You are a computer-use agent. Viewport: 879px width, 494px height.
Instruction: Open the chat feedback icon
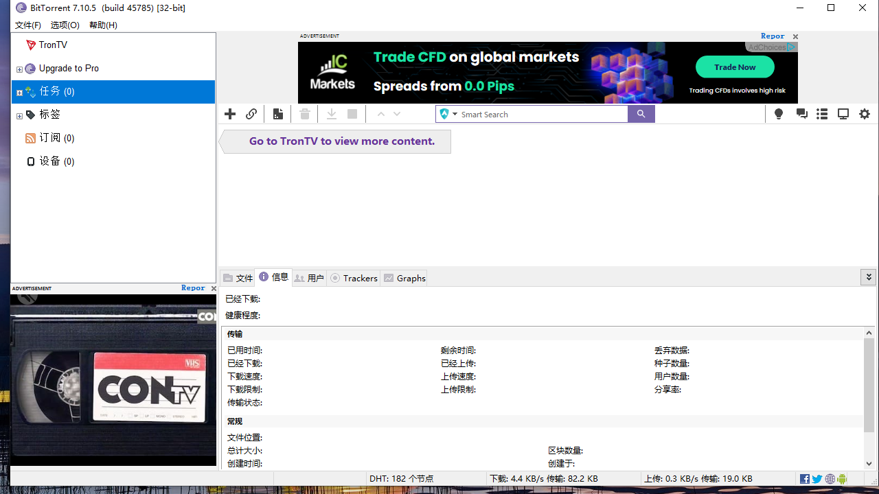point(801,114)
